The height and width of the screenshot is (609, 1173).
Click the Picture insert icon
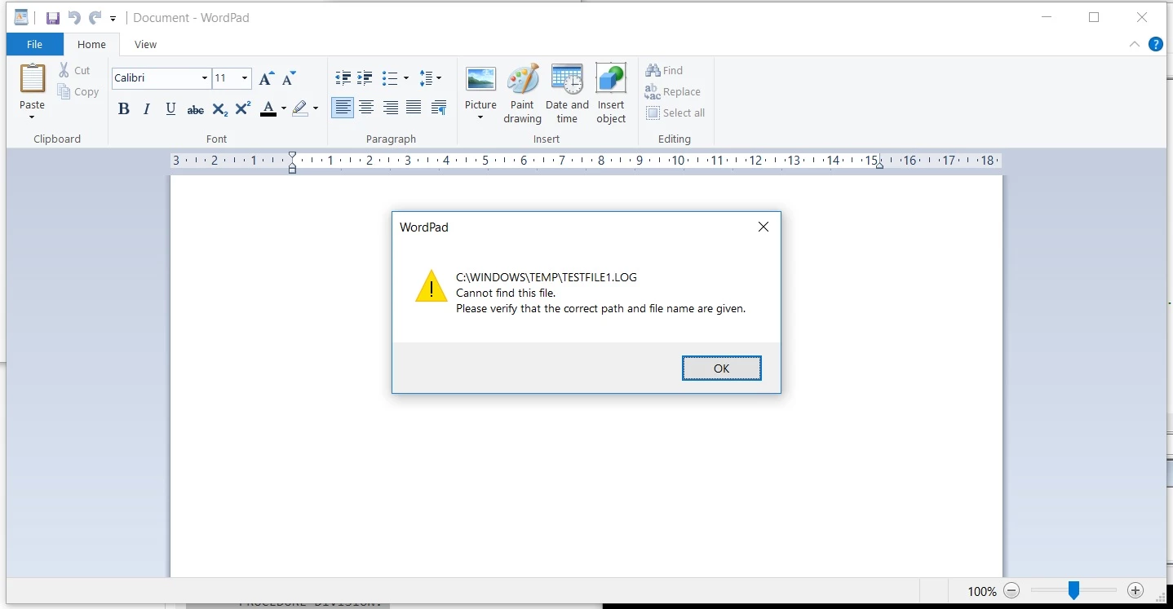pos(480,80)
